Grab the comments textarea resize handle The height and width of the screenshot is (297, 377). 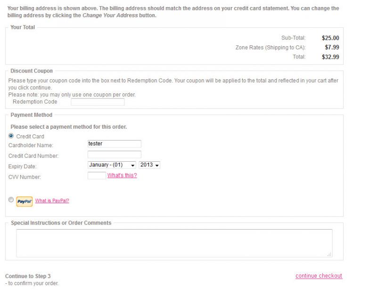[x=329, y=254]
